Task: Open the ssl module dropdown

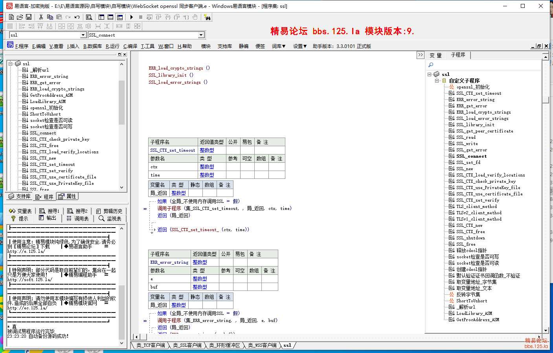Action: point(83,35)
